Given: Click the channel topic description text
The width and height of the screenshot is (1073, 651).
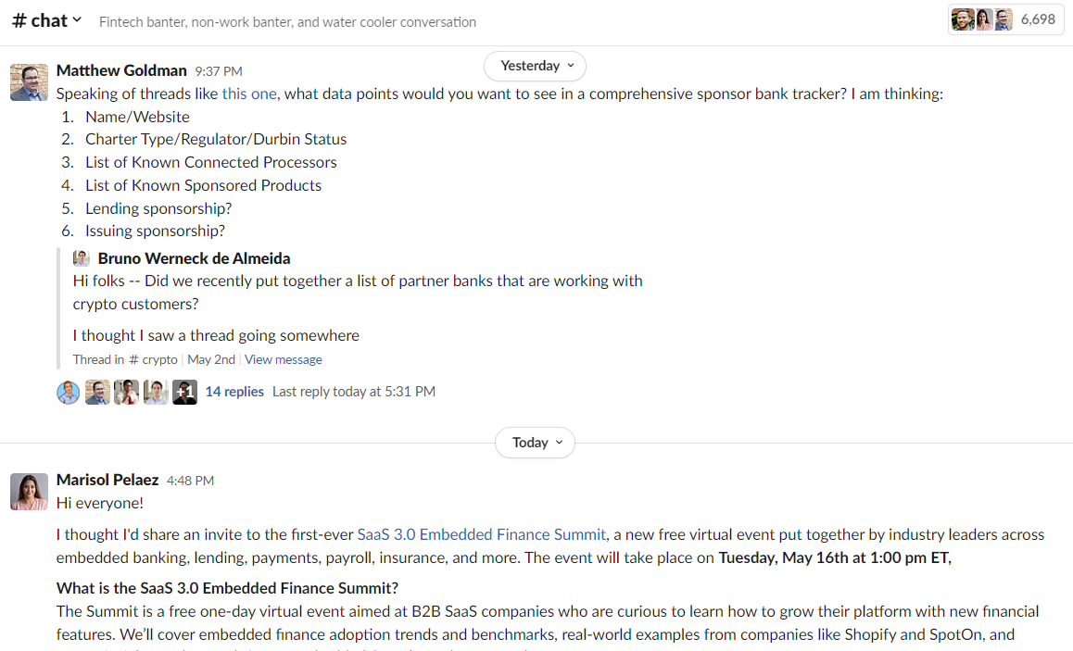Looking at the screenshot, I should tap(287, 22).
